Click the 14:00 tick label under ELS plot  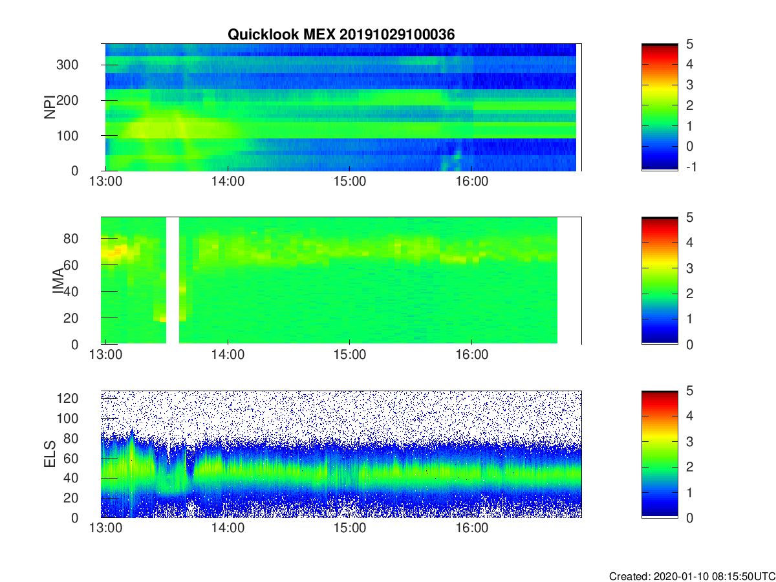228,529
